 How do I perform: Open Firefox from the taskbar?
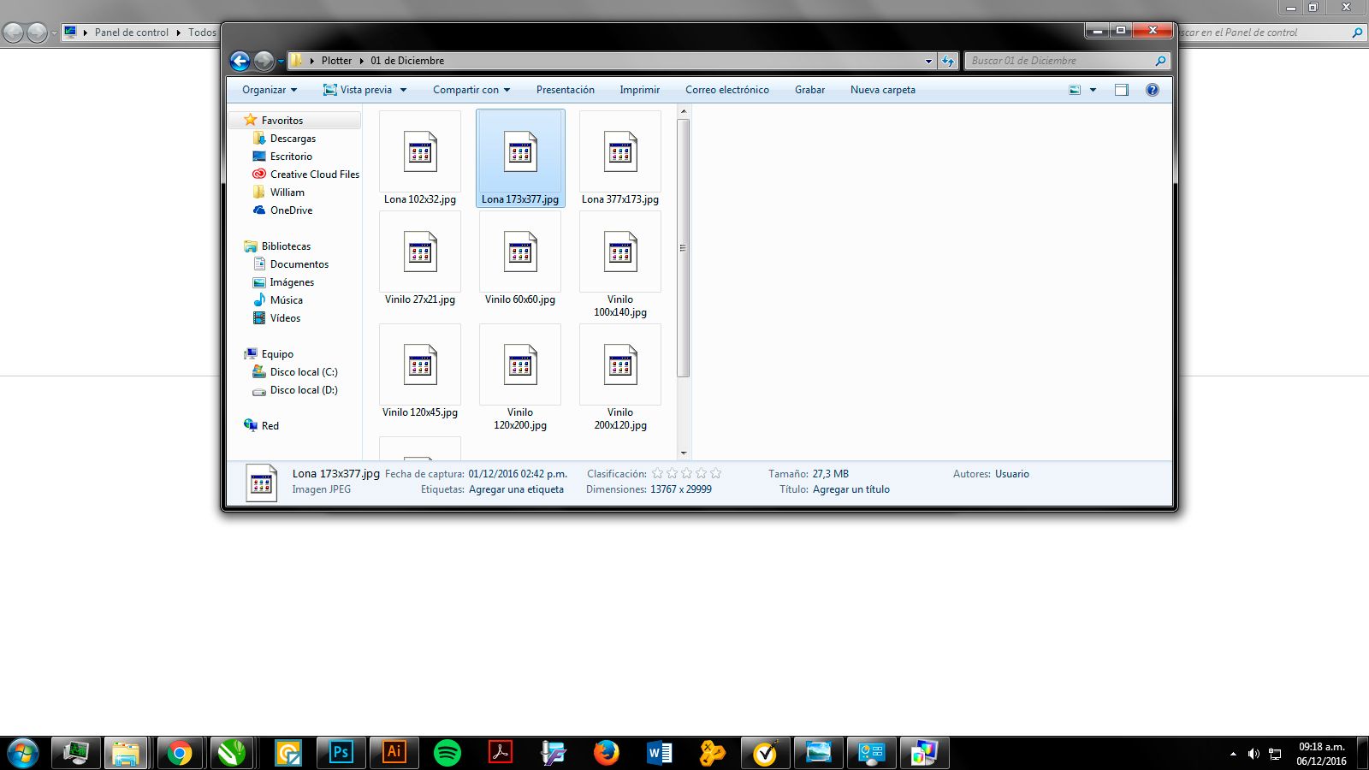[607, 753]
